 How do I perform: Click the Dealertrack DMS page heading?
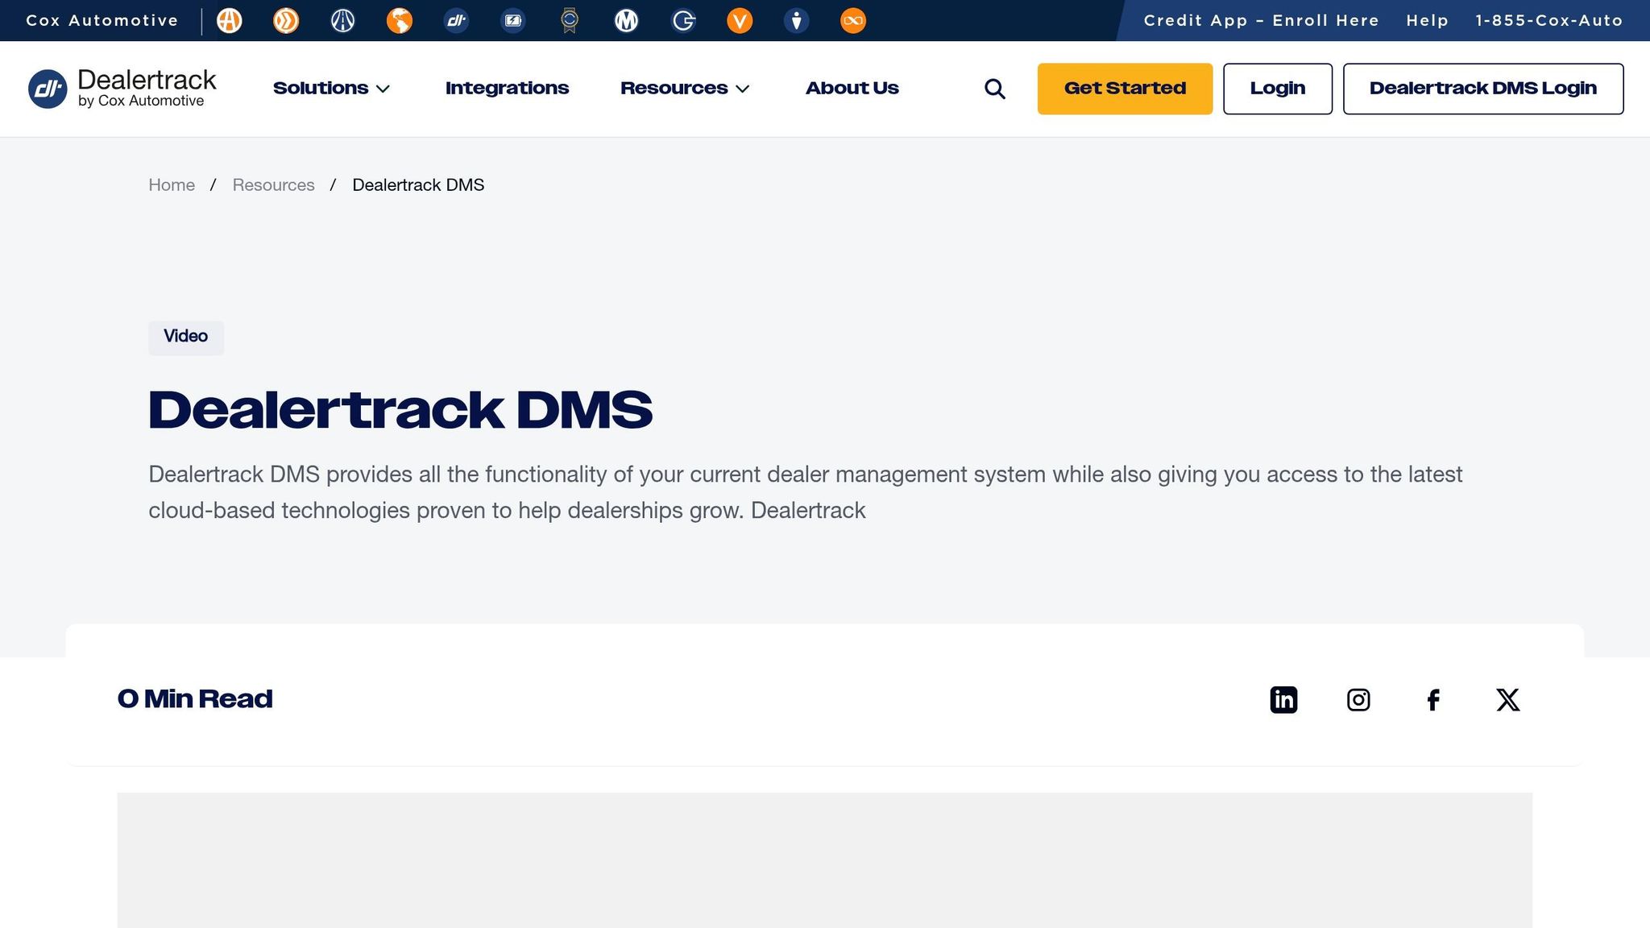coord(400,411)
